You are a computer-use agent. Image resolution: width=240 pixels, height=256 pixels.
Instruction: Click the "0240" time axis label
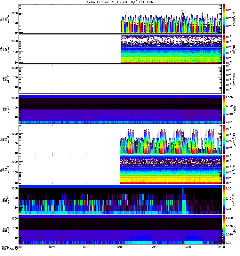point(86,247)
